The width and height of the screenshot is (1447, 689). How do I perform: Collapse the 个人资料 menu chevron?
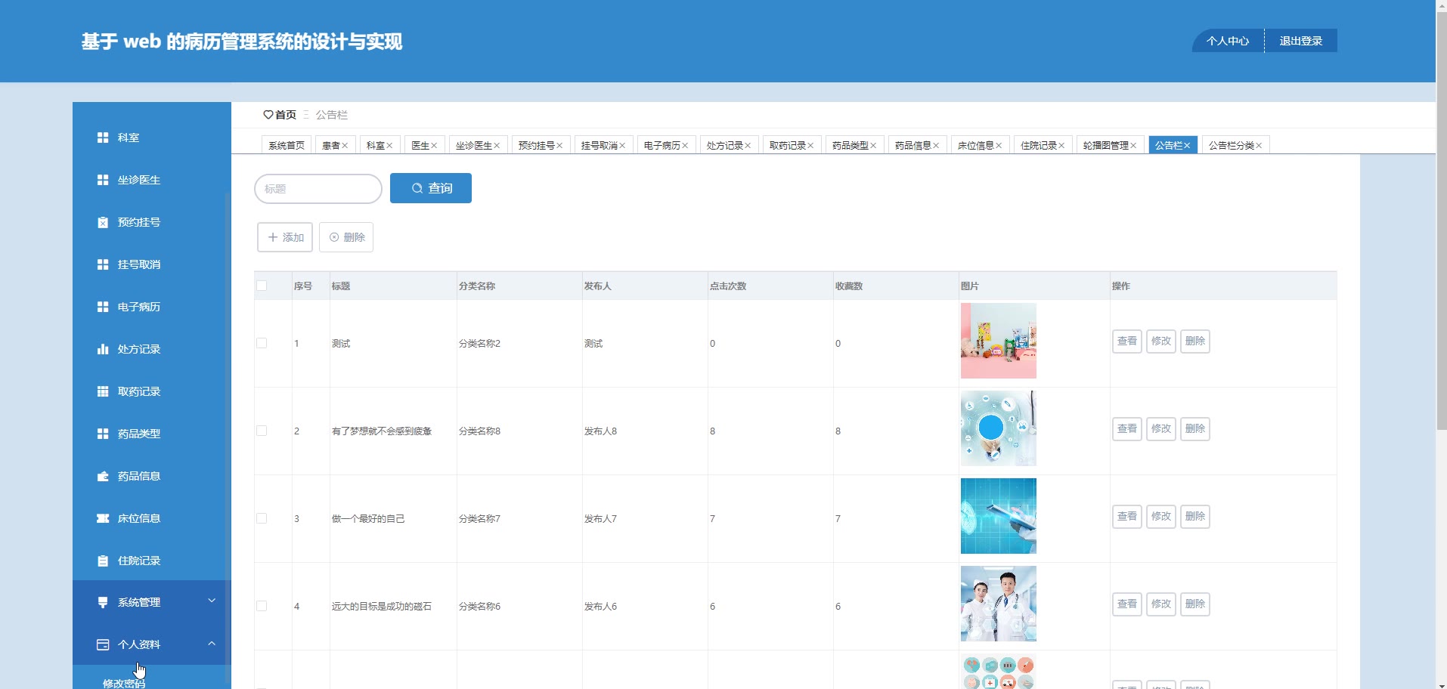(x=212, y=644)
